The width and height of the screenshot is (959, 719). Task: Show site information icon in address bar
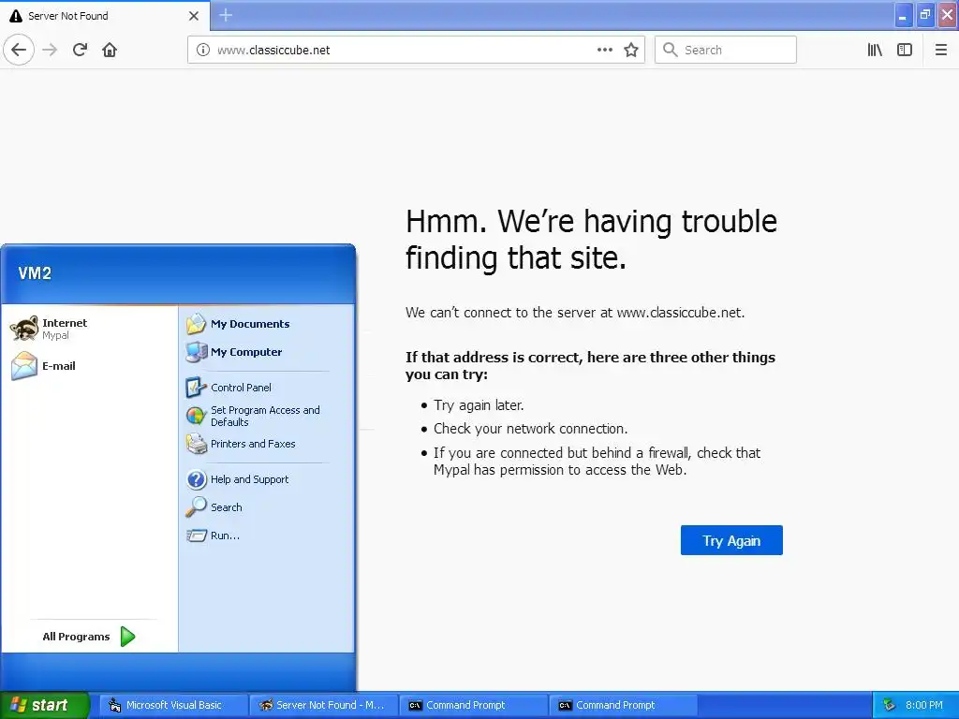(x=203, y=50)
